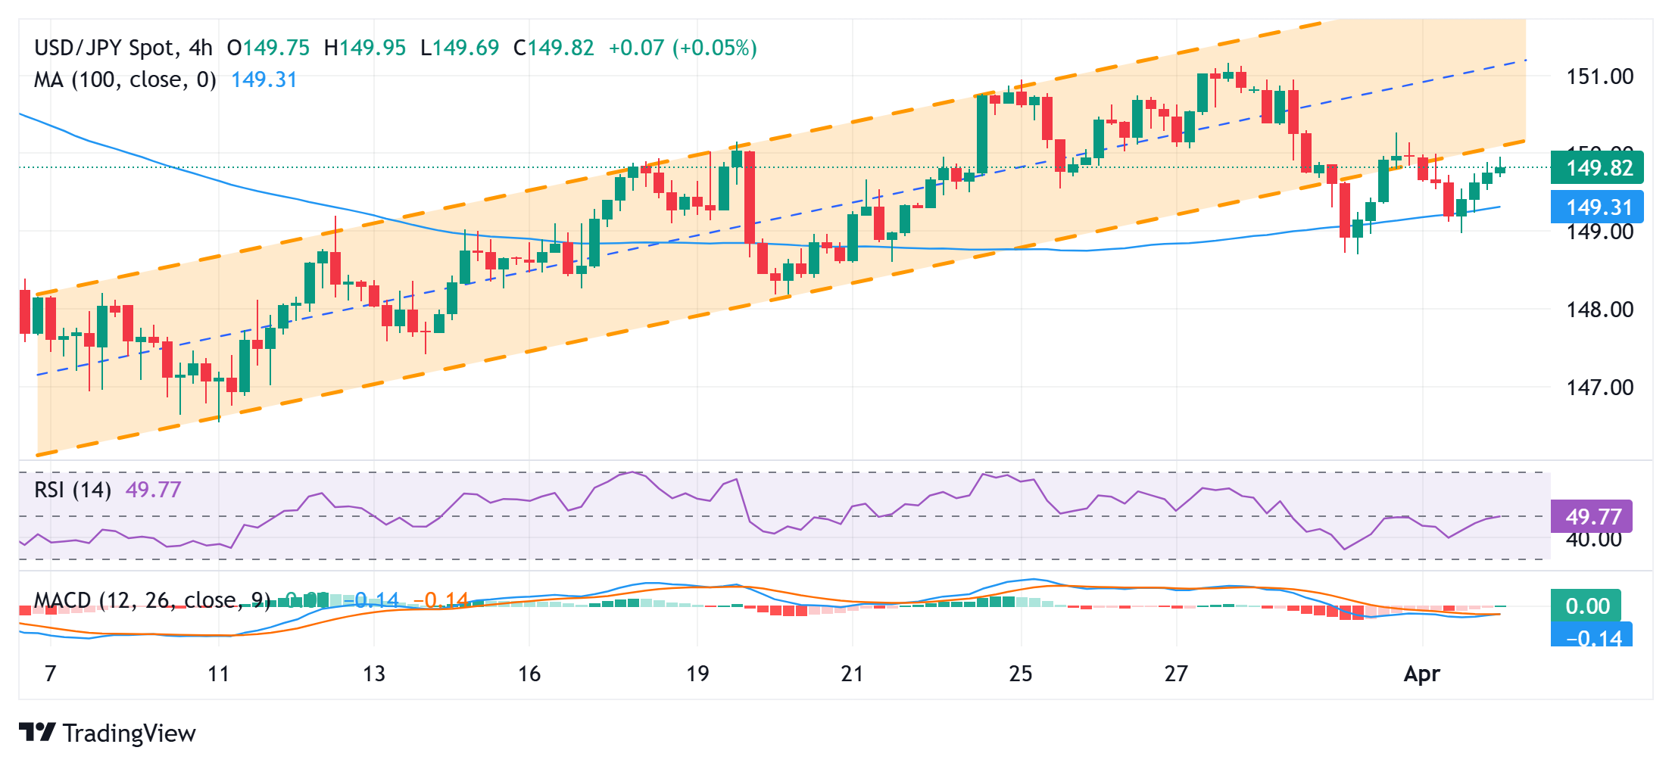The height and width of the screenshot is (766, 1672).
Task: Click the TradingView brand text link
Action: pos(129,733)
